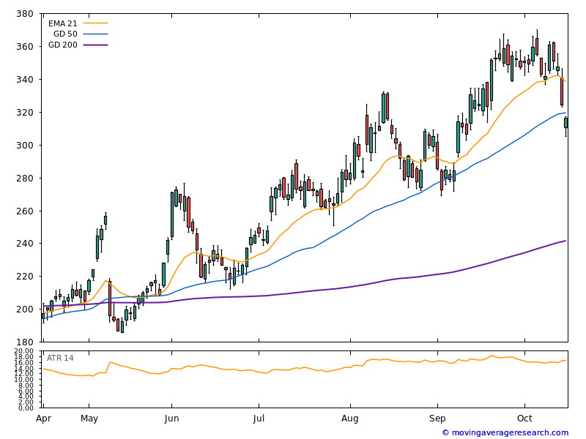
Task: Click the 180 price axis label
Action: click(25, 342)
